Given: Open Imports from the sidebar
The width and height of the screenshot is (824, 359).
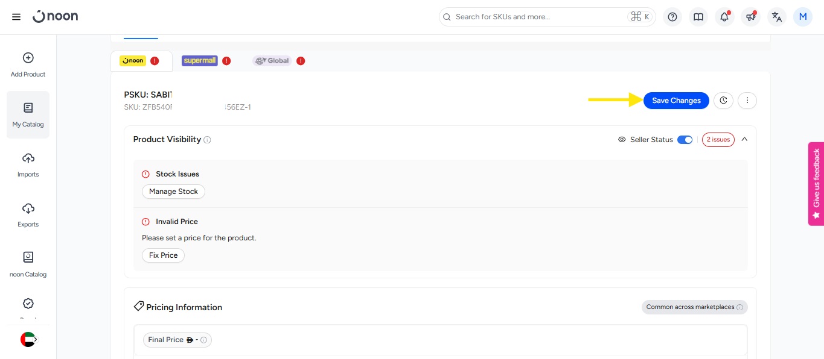Looking at the screenshot, I should (28, 165).
